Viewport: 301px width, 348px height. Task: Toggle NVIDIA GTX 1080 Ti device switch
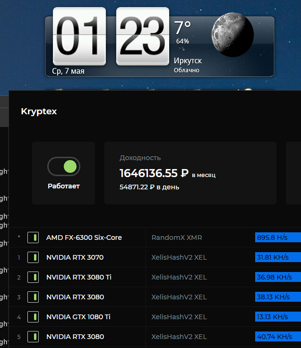click(33, 317)
